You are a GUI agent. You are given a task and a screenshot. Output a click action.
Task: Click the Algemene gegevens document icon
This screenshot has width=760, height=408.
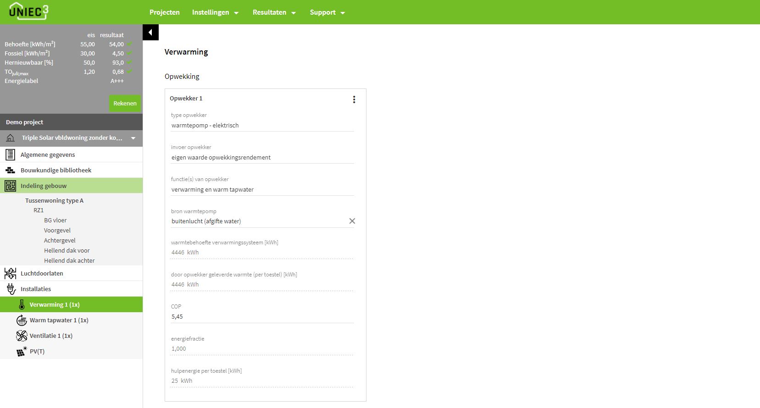tap(10, 155)
